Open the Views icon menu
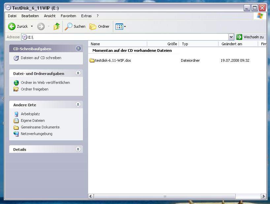This screenshot has height=204, width=270. click(x=119, y=26)
